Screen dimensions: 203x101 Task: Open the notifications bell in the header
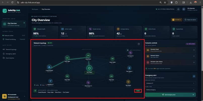[x=178, y=9]
